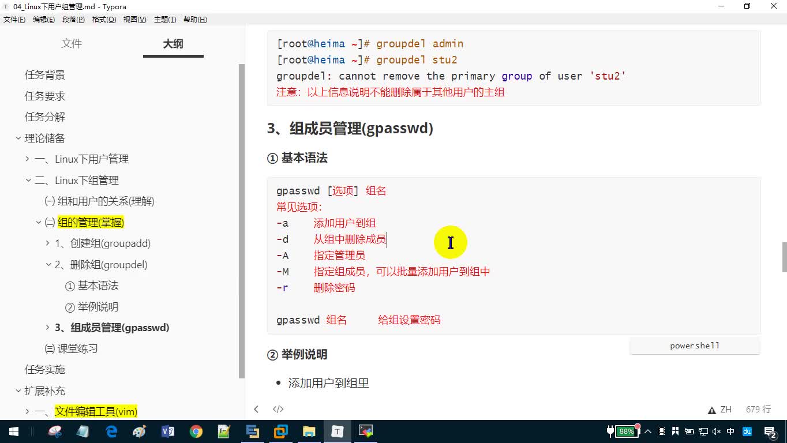787x443 pixels.
Task: Place cursor in -A 指定管理员 line
Action: 321,255
